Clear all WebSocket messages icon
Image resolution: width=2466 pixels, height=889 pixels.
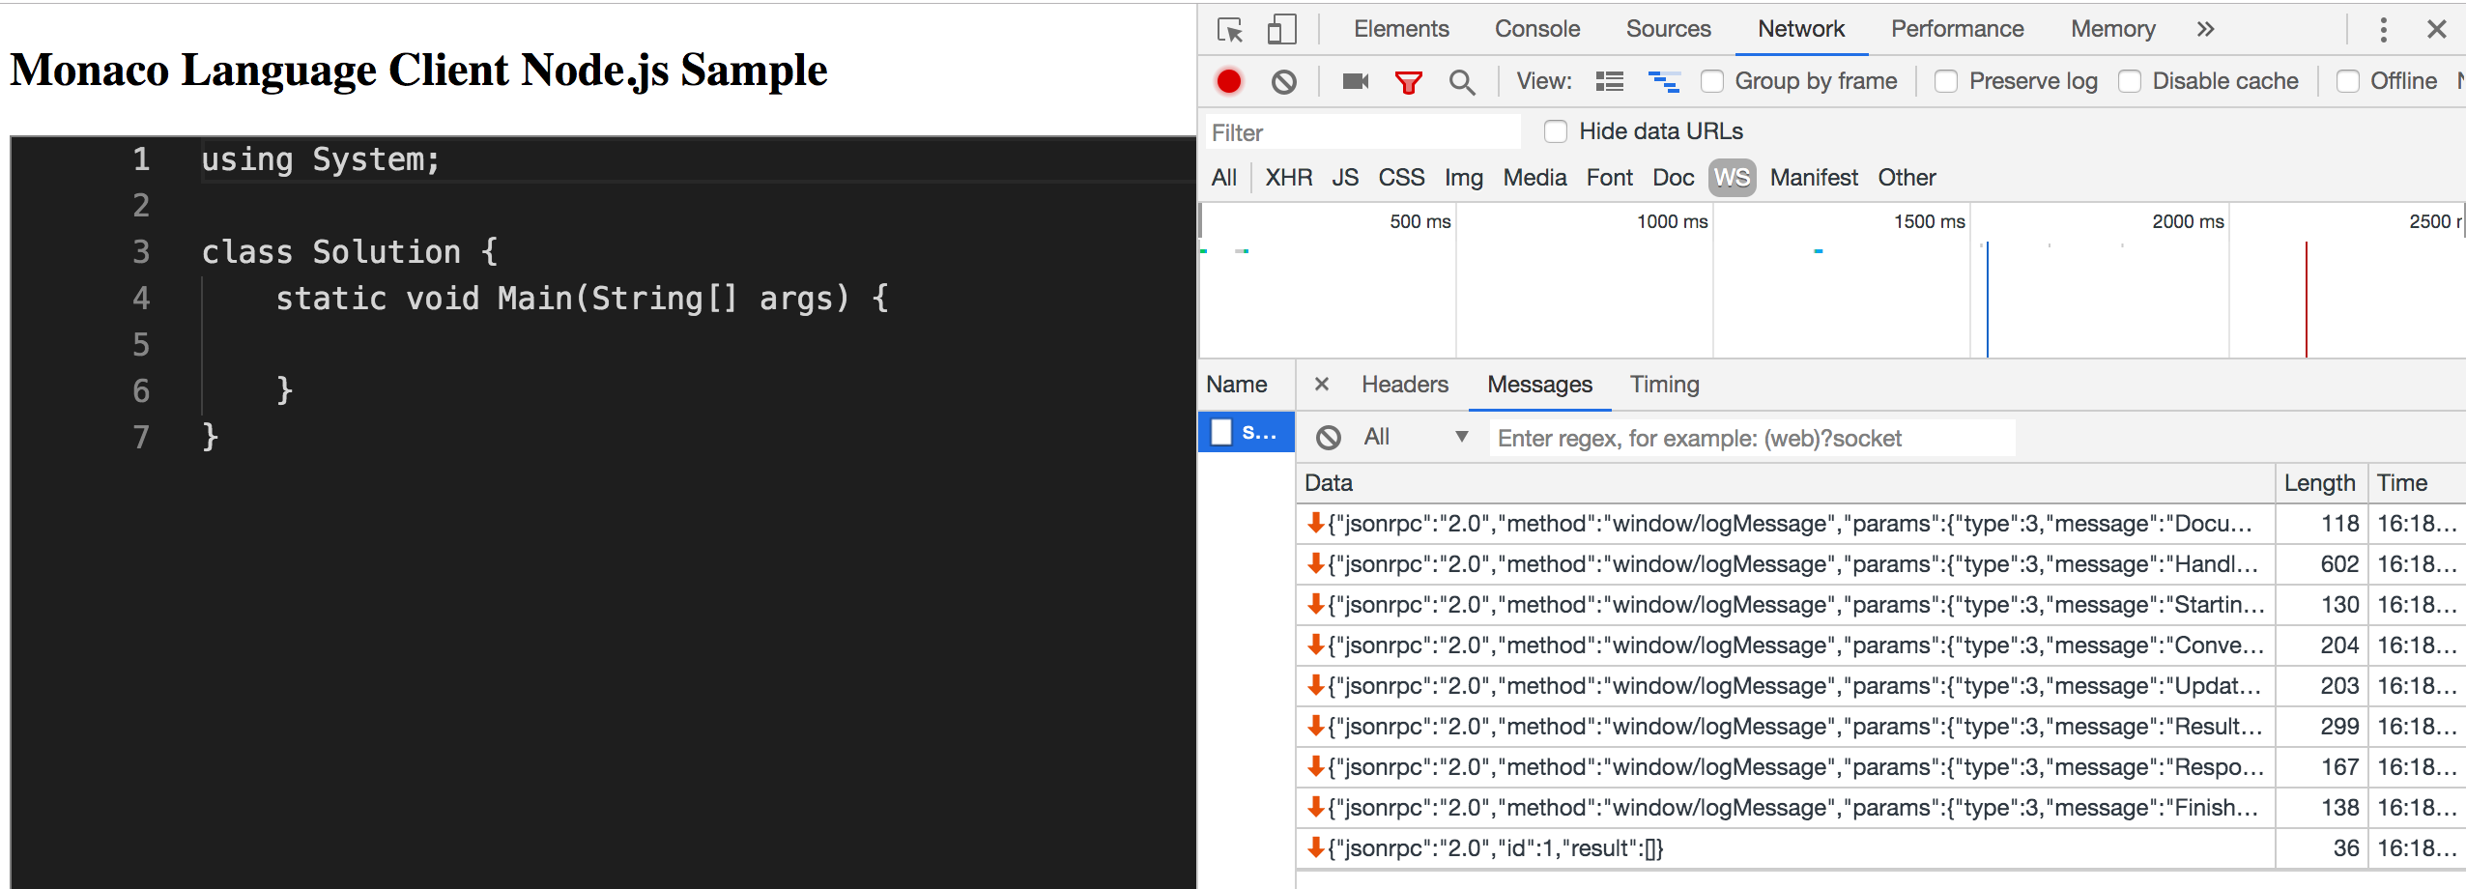[1329, 438]
